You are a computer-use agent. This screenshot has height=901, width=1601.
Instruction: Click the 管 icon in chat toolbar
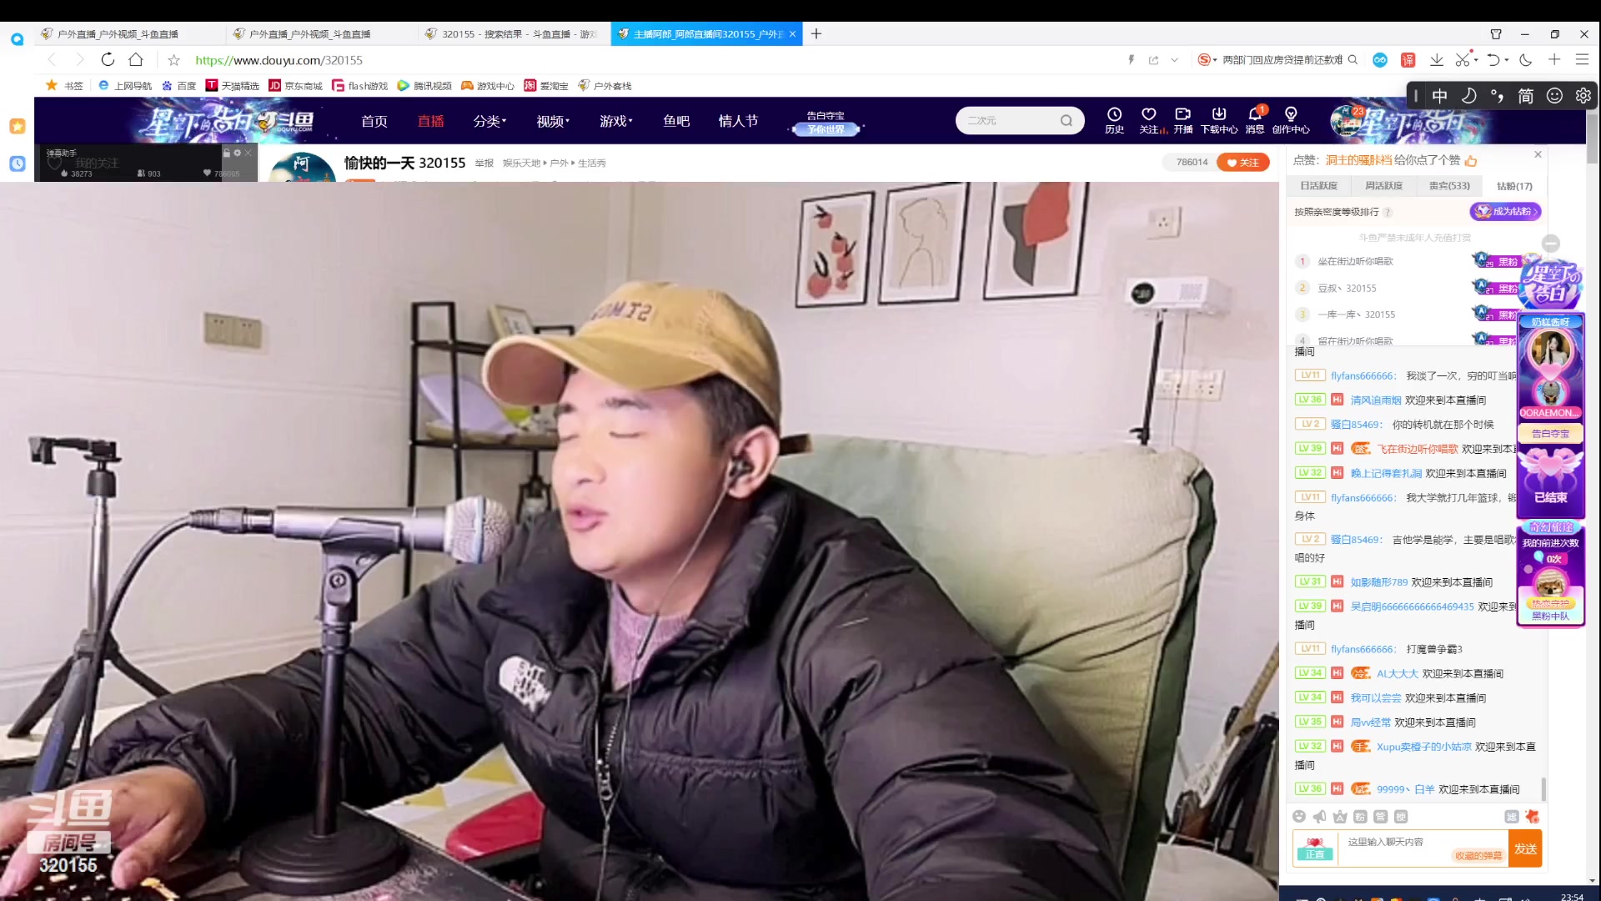click(x=1380, y=817)
